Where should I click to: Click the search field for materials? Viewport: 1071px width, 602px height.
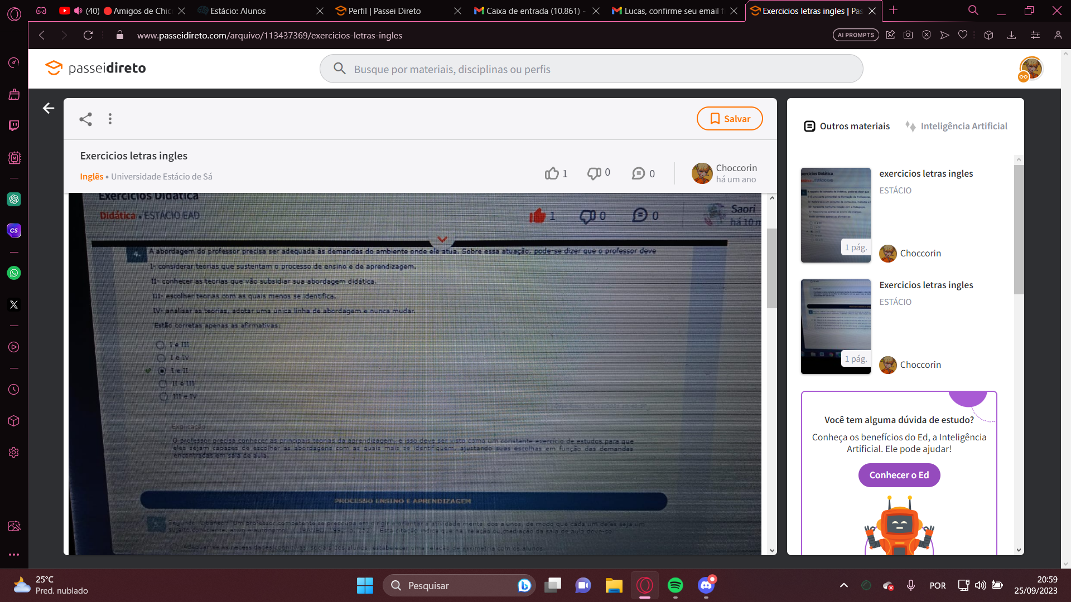pyautogui.click(x=591, y=69)
